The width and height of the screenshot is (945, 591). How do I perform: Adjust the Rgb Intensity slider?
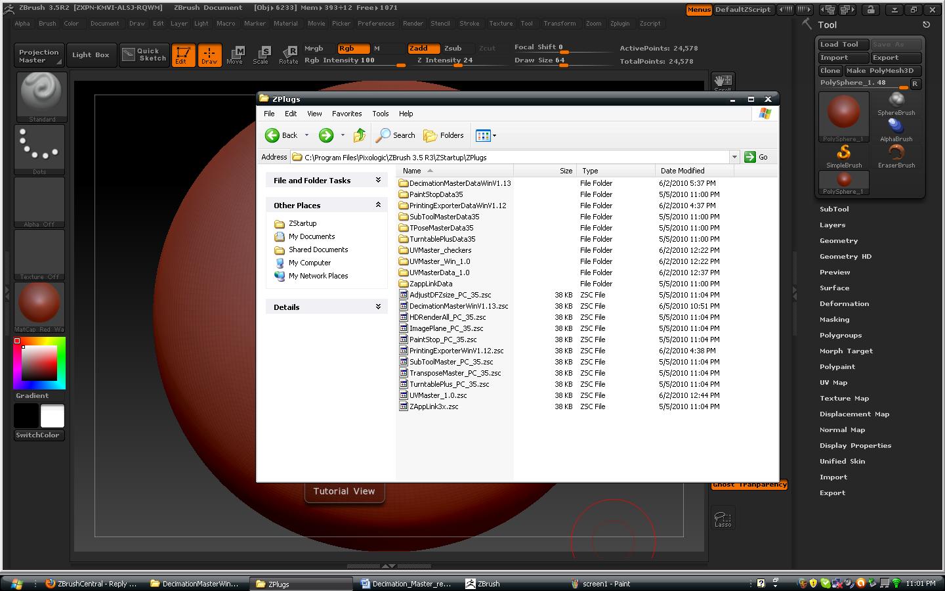click(x=355, y=60)
